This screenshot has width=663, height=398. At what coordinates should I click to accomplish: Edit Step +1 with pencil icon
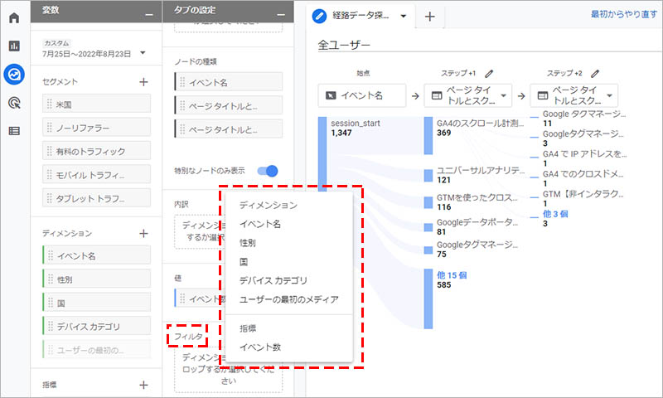489,74
